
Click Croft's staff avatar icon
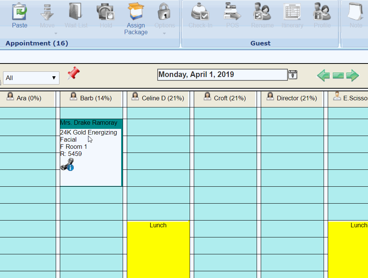click(x=207, y=96)
